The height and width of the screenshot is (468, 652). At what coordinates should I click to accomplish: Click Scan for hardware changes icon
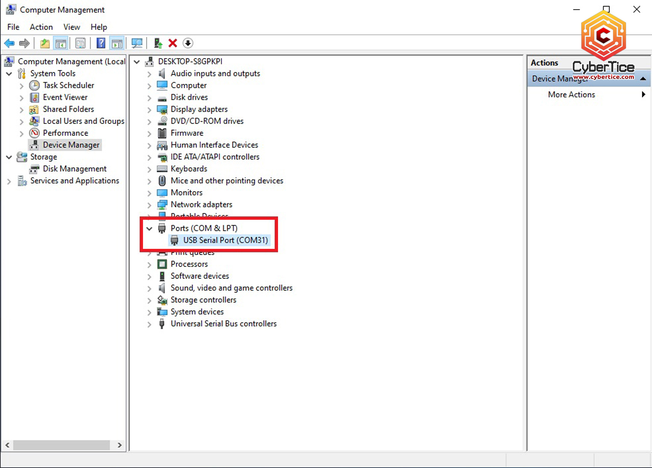(x=137, y=43)
